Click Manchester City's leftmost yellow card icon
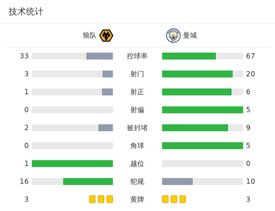The height and width of the screenshot is (211, 275). point(165,199)
